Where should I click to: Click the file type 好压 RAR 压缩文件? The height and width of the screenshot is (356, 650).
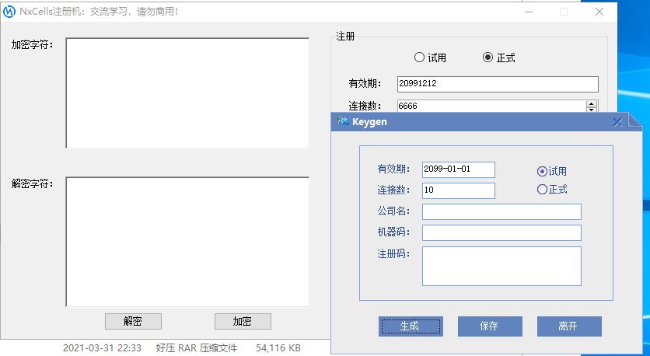click(x=197, y=348)
